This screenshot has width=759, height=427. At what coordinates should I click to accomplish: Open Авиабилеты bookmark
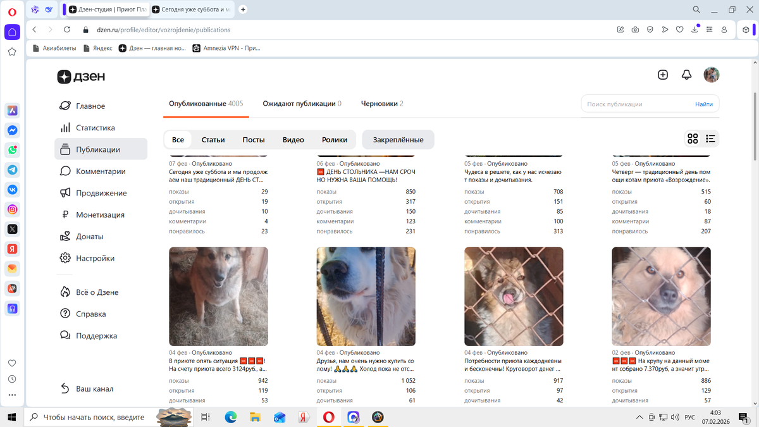(53, 48)
